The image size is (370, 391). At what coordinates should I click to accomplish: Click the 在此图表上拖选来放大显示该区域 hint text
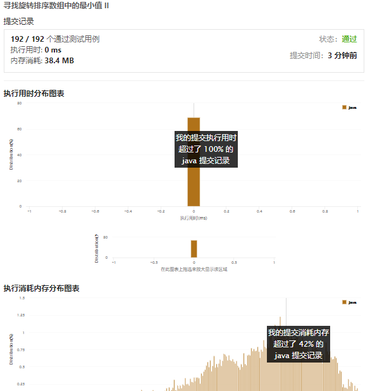194,270
